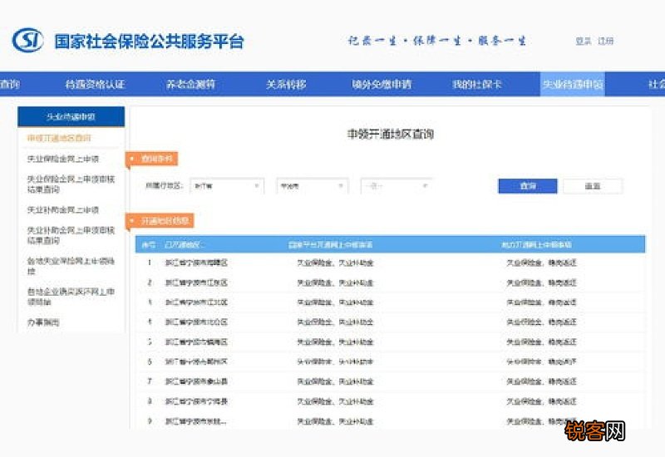Open 失业补助金网上申领 in the sidebar

[x=63, y=210]
